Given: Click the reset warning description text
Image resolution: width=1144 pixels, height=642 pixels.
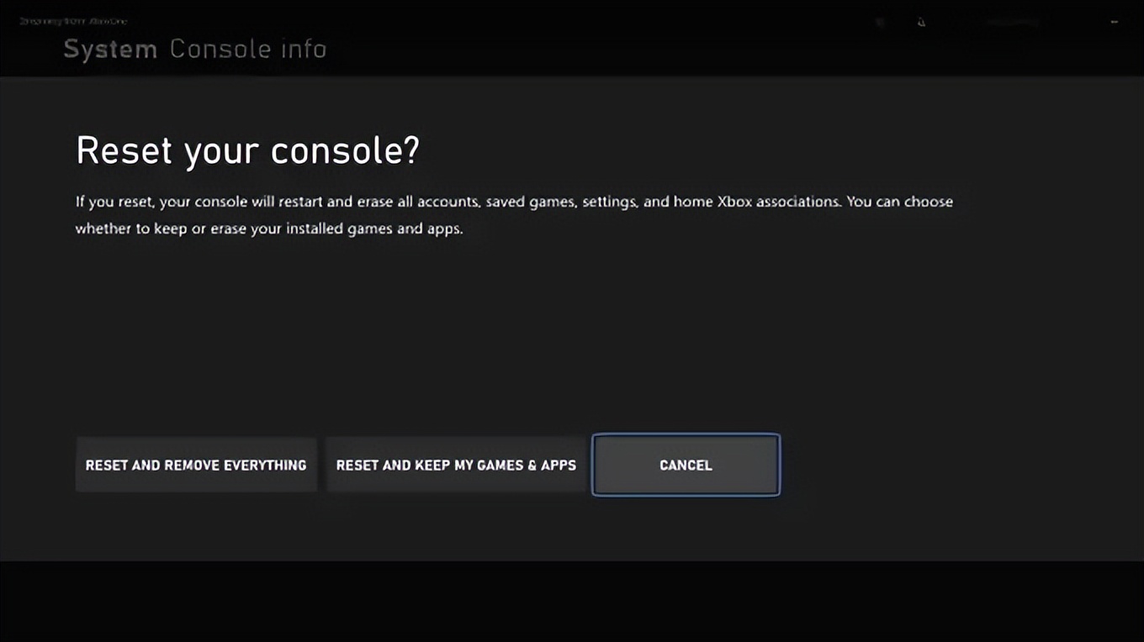Looking at the screenshot, I should click(514, 214).
